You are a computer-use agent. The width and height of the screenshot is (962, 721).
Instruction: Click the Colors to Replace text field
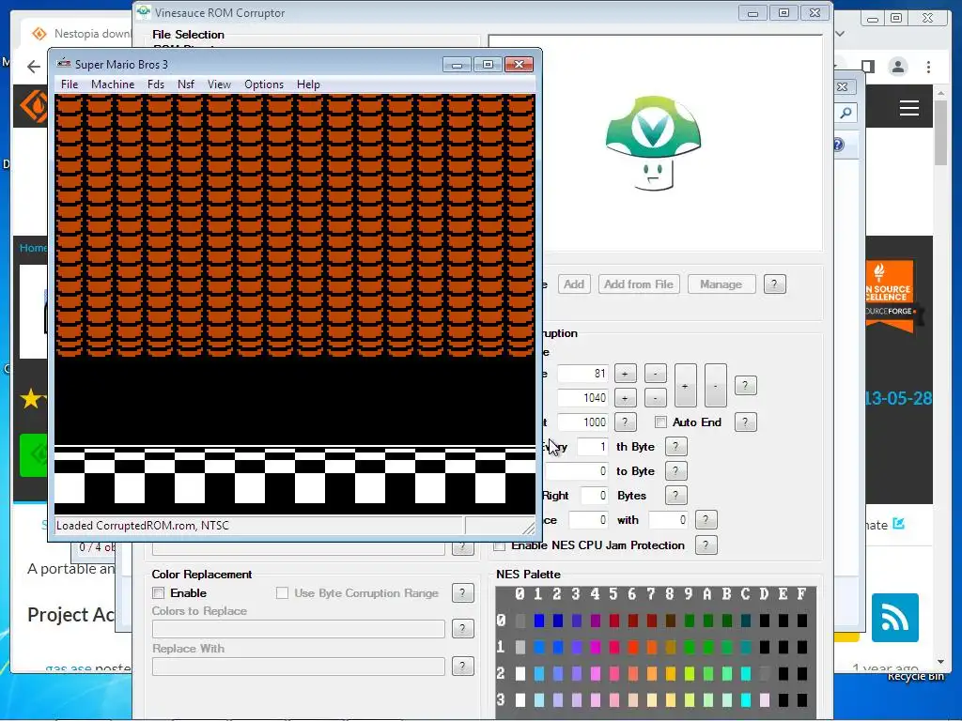coord(298,629)
